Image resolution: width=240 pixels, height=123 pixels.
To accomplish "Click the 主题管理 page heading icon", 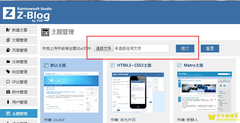I will tap(45, 32).
